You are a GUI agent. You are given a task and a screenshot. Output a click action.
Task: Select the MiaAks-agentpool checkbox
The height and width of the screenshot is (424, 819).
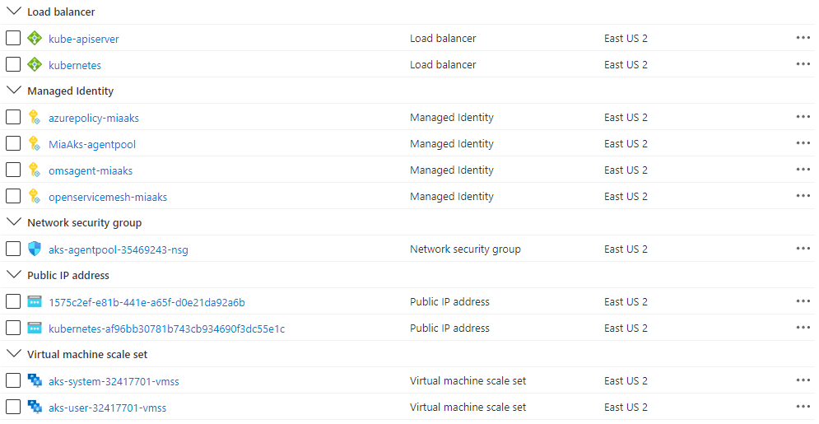(x=13, y=143)
